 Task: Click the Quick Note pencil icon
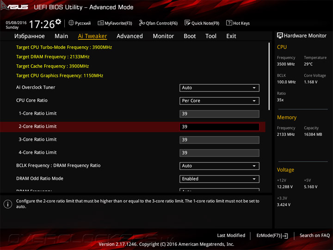coord(187,23)
